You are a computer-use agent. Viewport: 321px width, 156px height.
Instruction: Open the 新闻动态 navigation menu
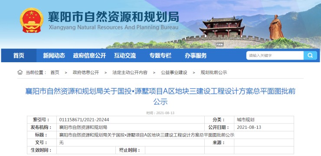click(x=54, y=55)
